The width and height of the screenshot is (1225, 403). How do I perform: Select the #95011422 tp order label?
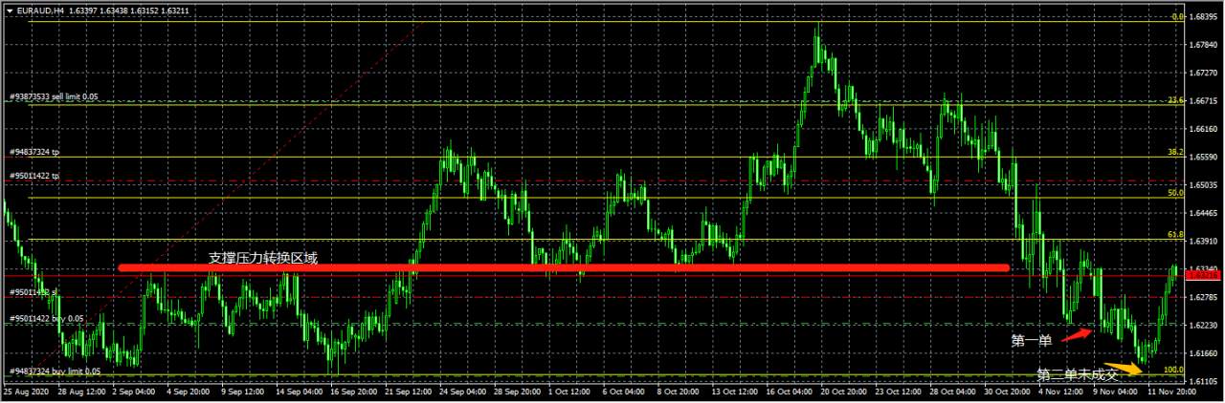(34, 176)
